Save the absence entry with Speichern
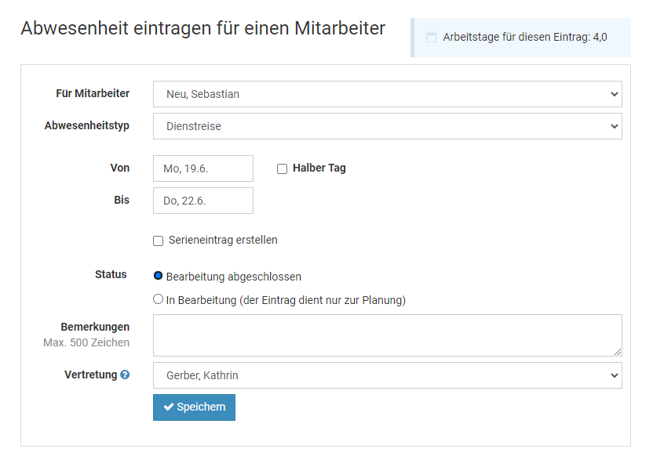The width and height of the screenshot is (653, 467). 194,407
